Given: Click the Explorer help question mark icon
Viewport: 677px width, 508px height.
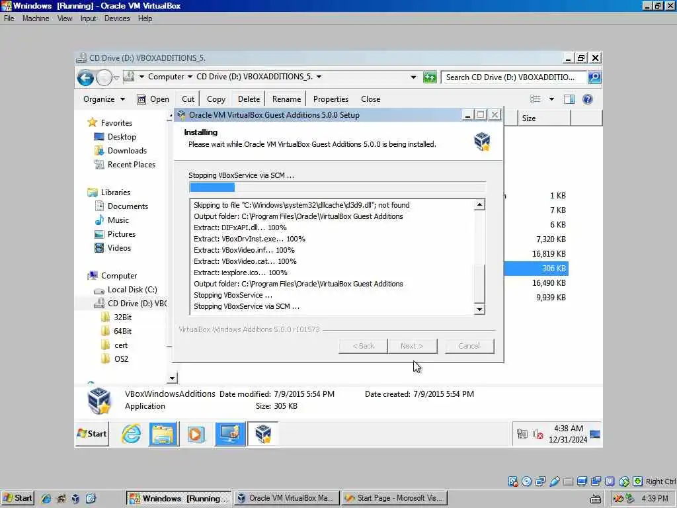Looking at the screenshot, I should 588,99.
